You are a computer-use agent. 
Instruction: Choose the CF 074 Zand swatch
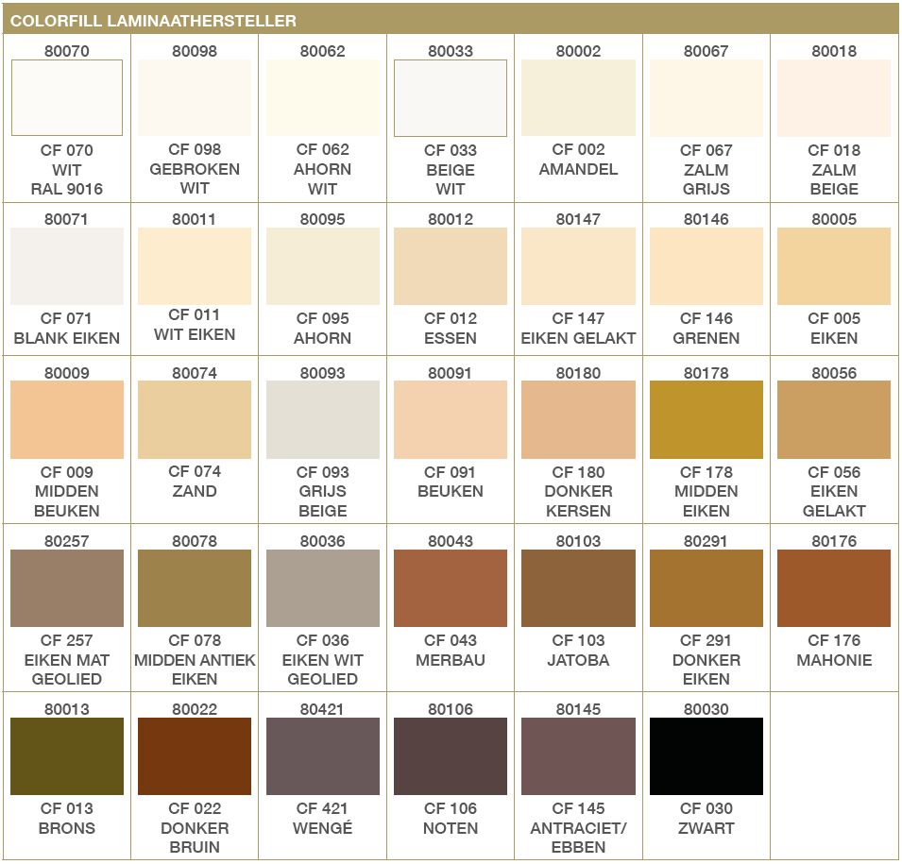195,420
